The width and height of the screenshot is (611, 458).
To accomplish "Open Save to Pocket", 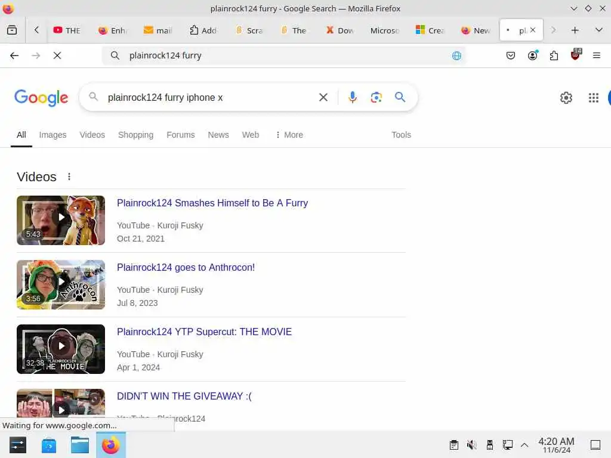I will click(x=511, y=55).
